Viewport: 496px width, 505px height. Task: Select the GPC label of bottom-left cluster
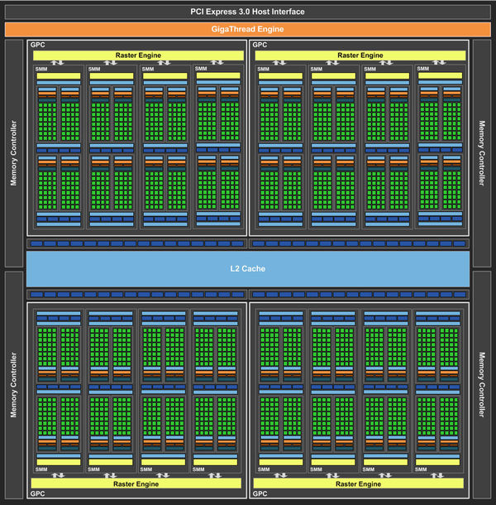point(37,494)
